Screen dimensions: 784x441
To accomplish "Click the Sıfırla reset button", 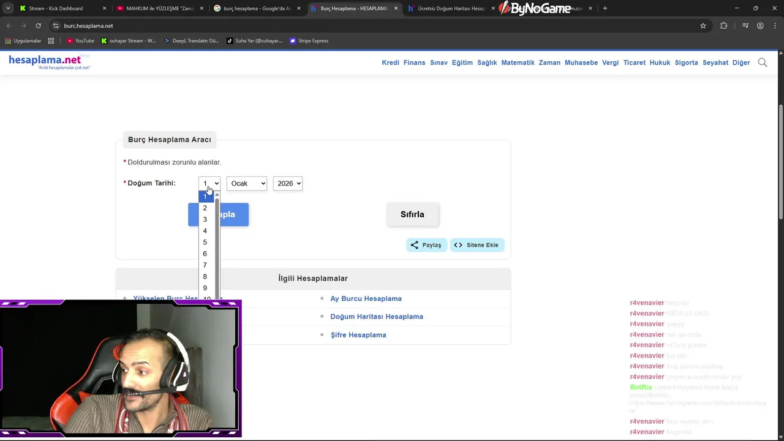I will click(x=412, y=214).
